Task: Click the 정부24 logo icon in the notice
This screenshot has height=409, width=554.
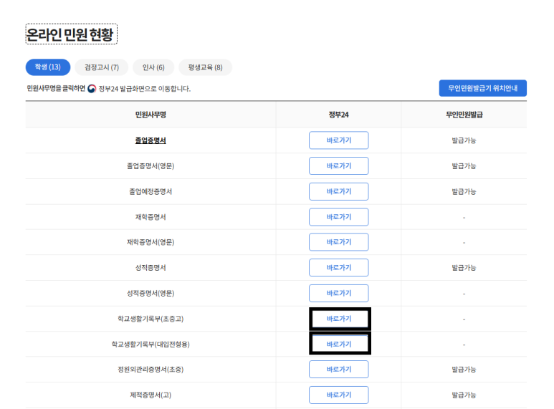Action: pyautogui.click(x=92, y=89)
